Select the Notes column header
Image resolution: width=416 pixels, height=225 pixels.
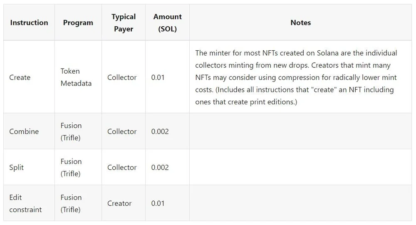point(301,22)
